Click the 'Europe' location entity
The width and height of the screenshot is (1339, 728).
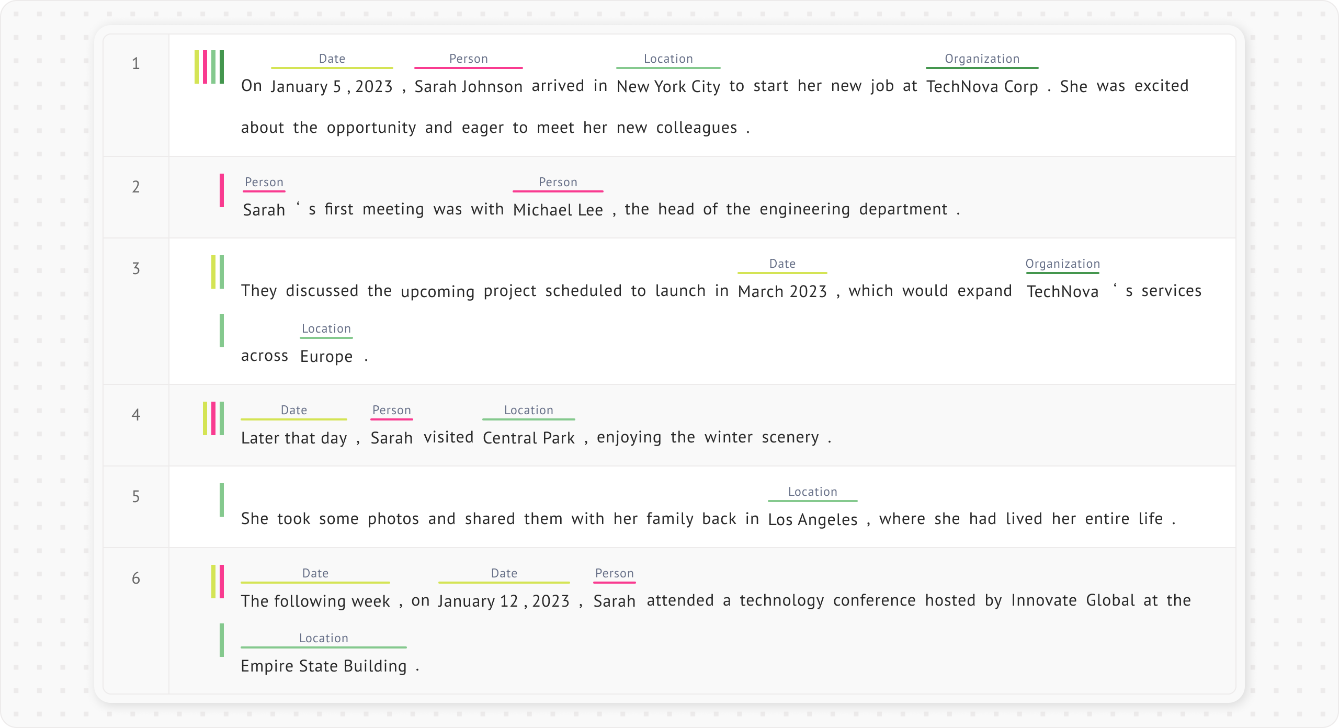(x=326, y=356)
